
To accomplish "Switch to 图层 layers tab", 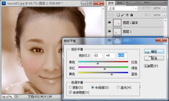I will (x=111, y=3).
